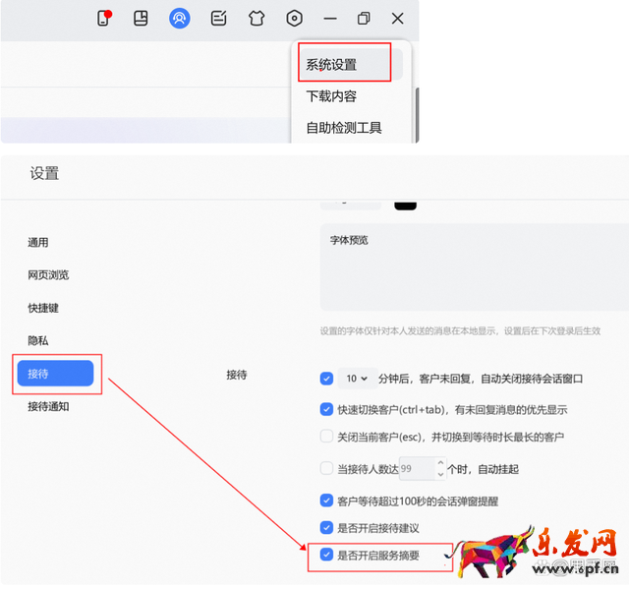Open the bookmark panel icon in title bar
The height and width of the screenshot is (589, 629).
[x=141, y=18]
